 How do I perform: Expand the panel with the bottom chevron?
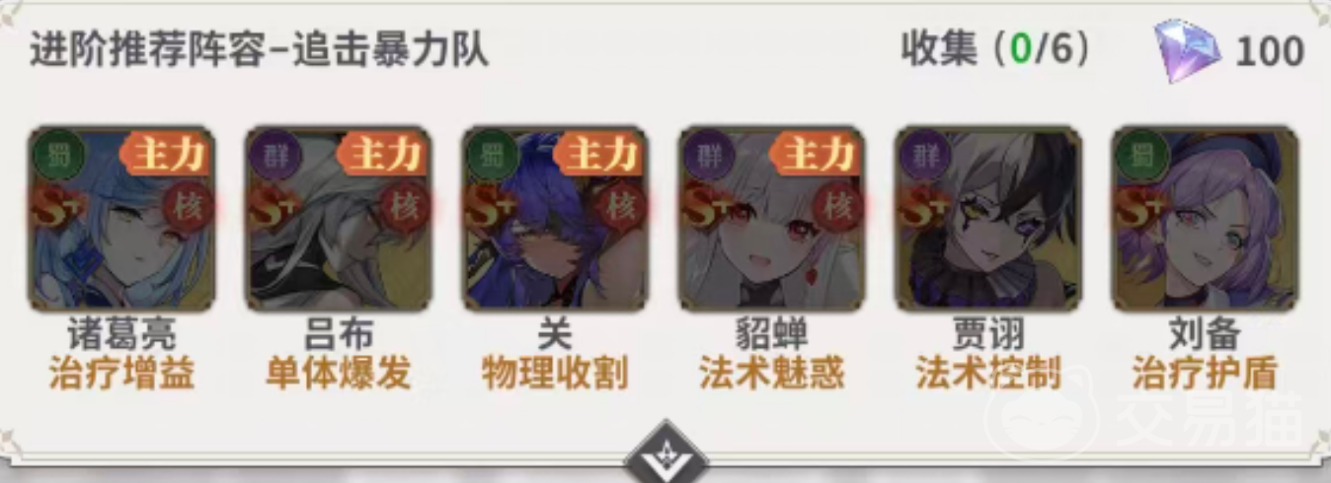pyautogui.click(x=665, y=455)
